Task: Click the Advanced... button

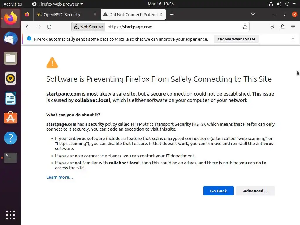Action: click(255, 191)
